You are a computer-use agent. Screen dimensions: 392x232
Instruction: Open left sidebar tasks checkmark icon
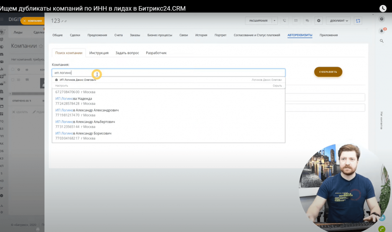click(x=2, y=77)
